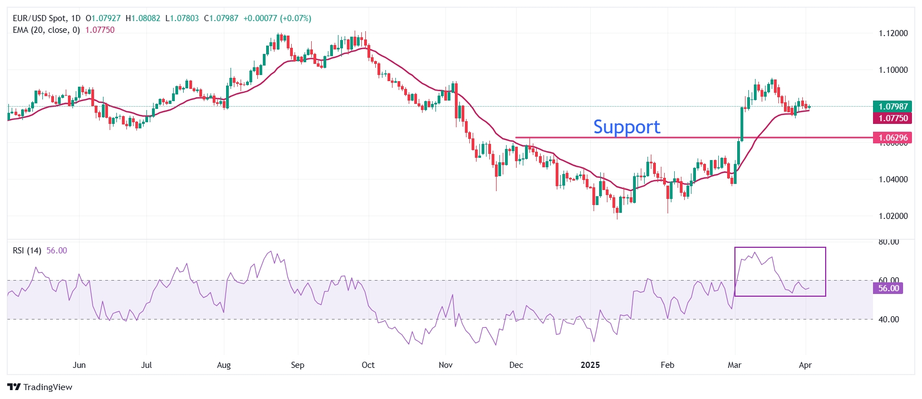Select the purple rectangle drawn on RSI
The width and height of the screenshot is (922, 399).
click(x=780, y=248)
